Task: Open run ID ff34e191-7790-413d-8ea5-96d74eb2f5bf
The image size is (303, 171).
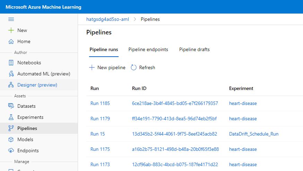Action: tap(174, 119)
